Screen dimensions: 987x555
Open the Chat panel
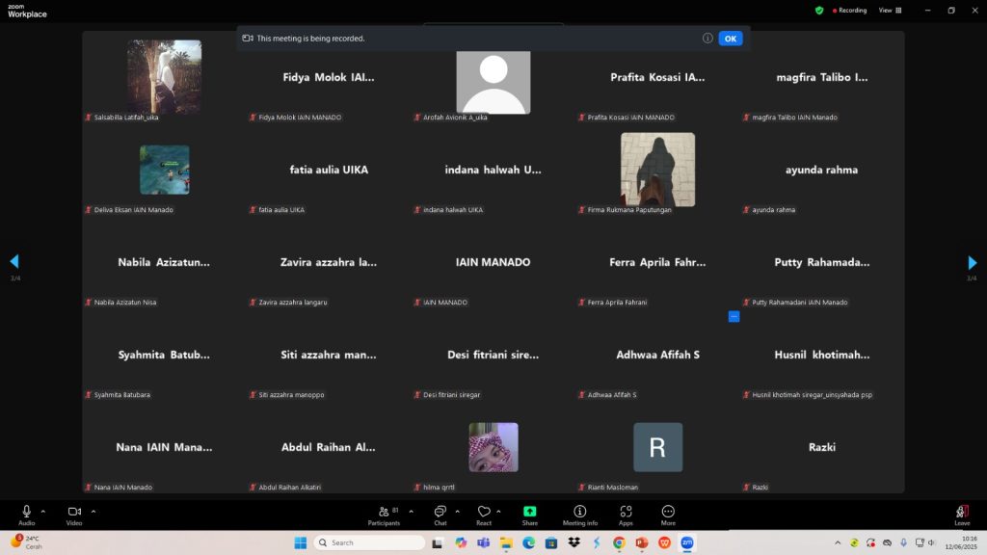pyautogui.click(x=440, y=512)
